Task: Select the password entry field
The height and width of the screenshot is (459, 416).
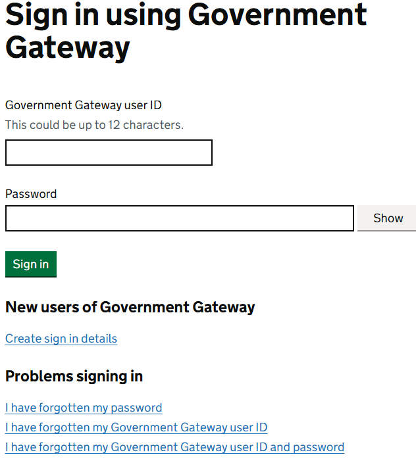Action: [x=179, y=218]
